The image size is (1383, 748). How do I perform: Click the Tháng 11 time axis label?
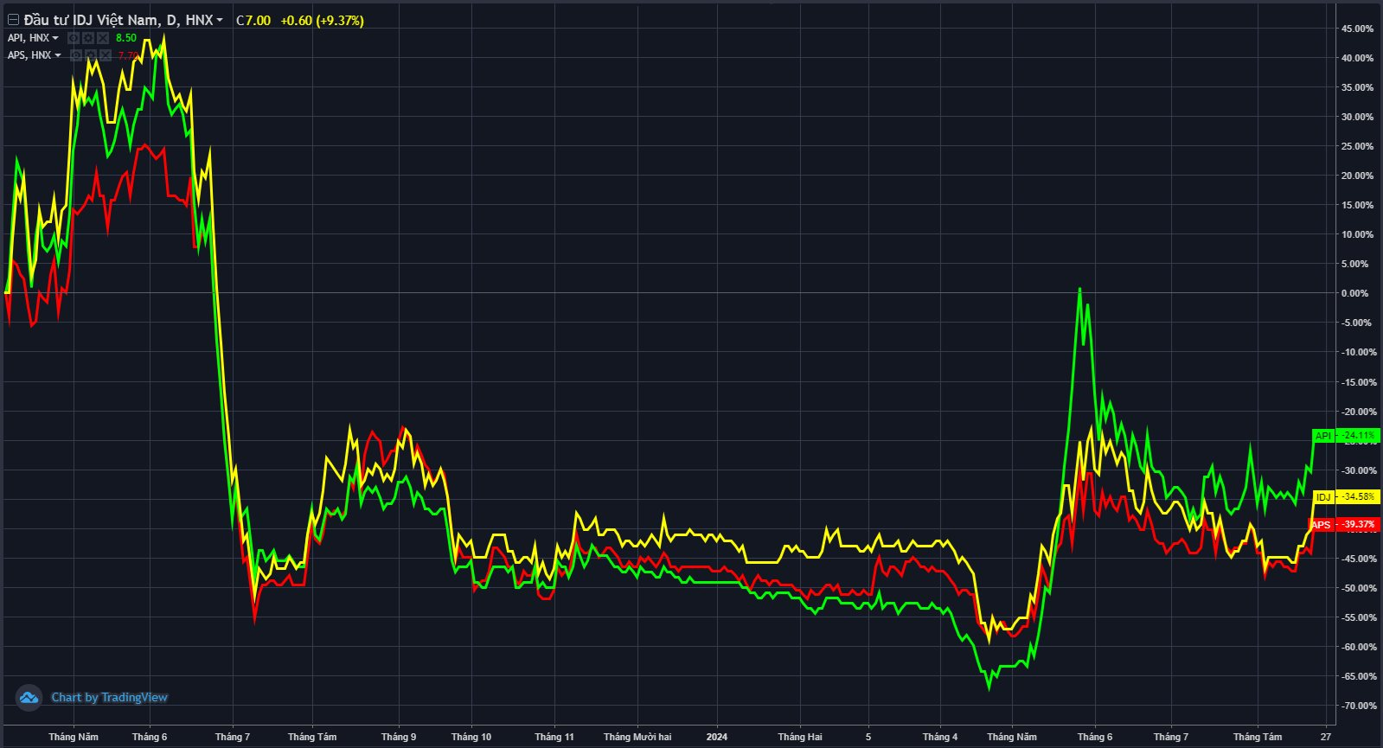click(x=554, y=737)
